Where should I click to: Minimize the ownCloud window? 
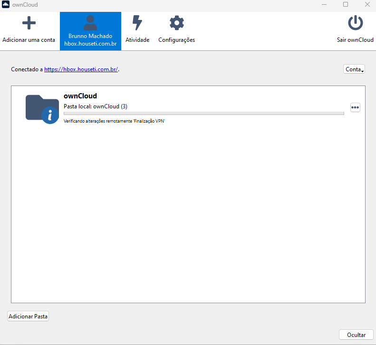point(324,5)
